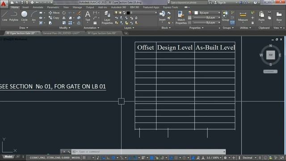Screen dimensions: 286x161
Task: Switch to the RF Ogee Section Gate RB drawing tab
Action: [102, 33]
